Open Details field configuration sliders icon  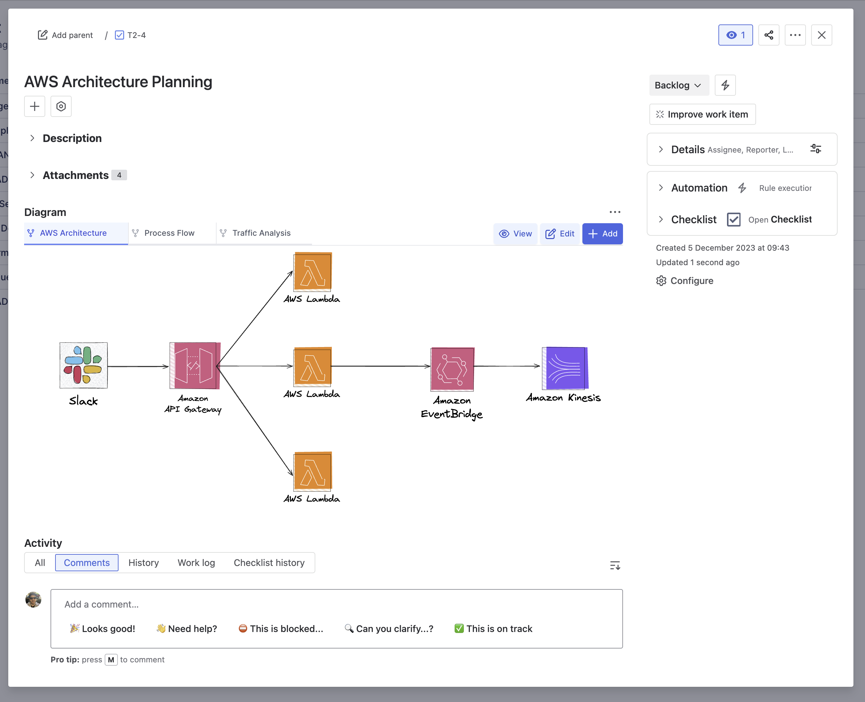pyautogui.click(x=815, y=149)
